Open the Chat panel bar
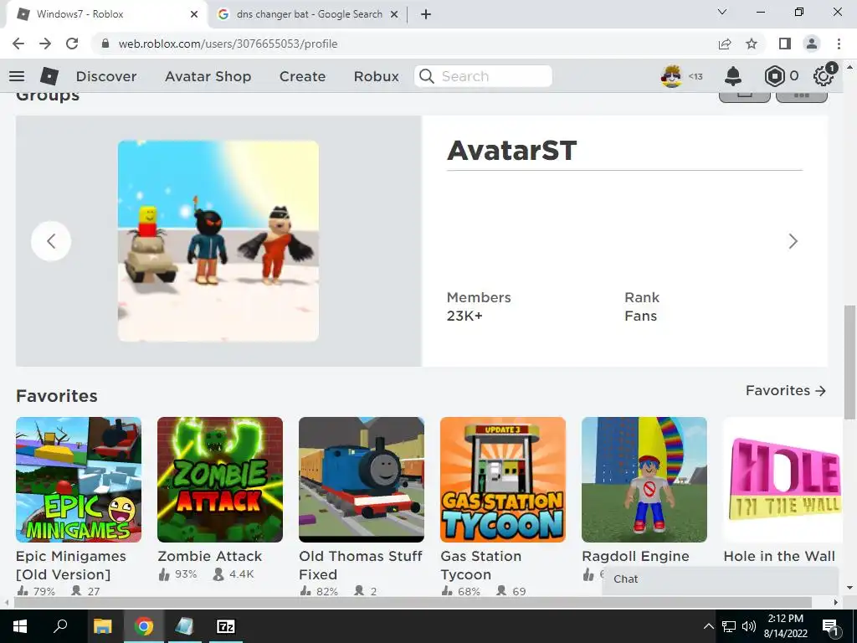 (x=721, y=579)
